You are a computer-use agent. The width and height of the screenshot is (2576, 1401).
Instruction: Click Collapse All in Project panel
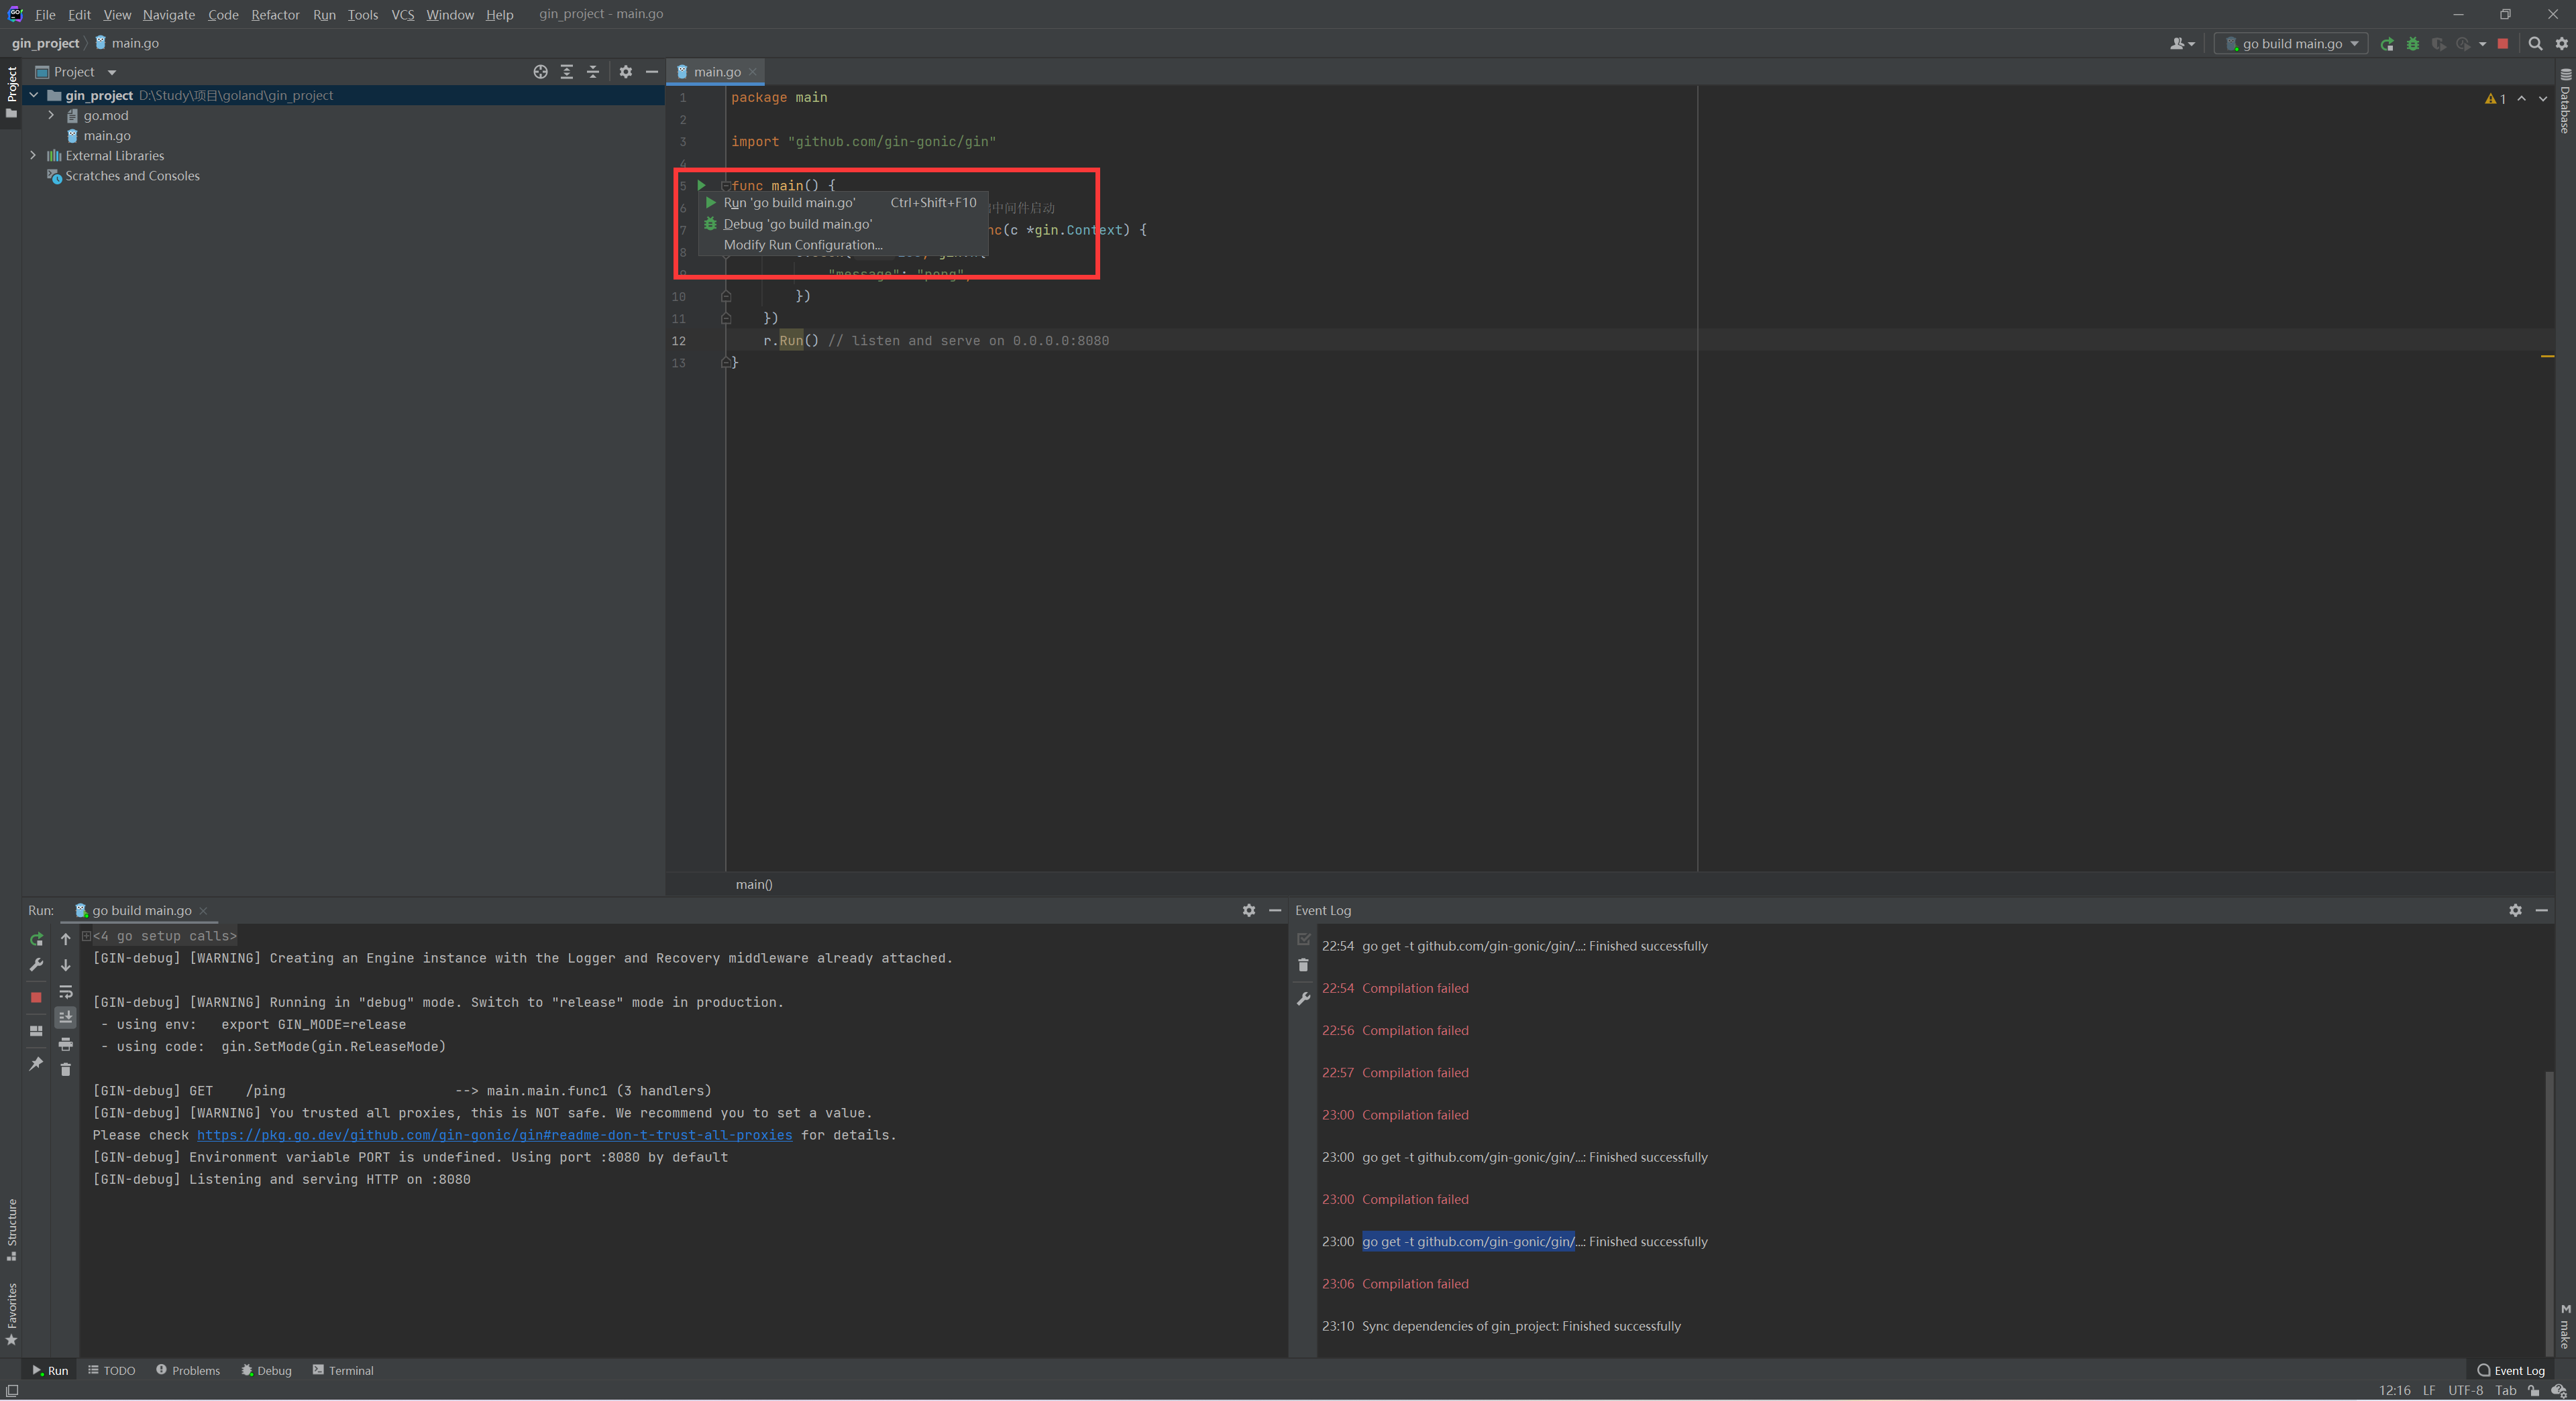[592, 72]
